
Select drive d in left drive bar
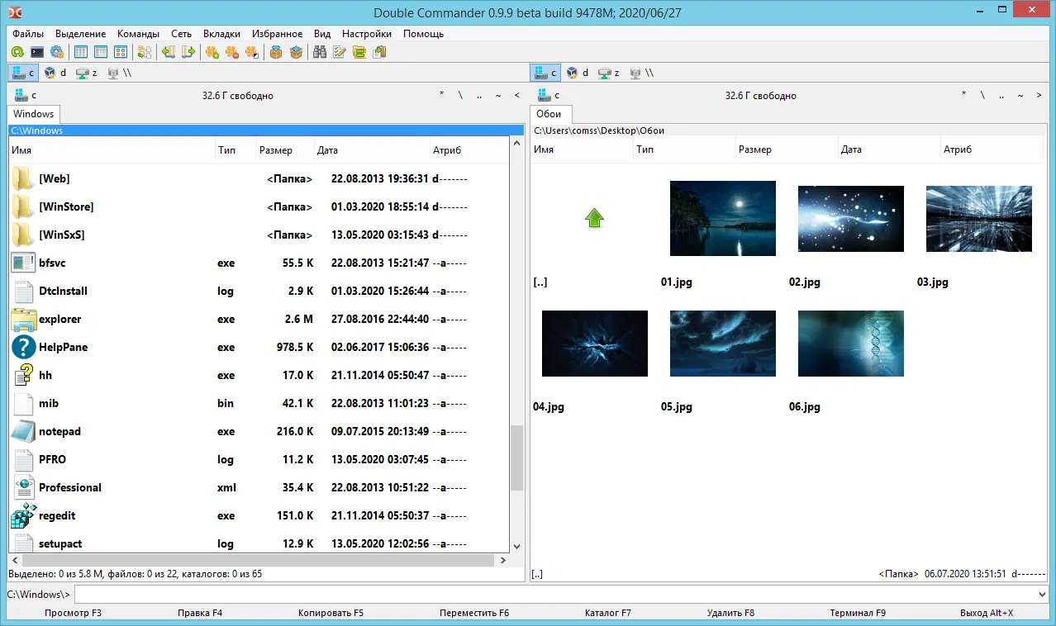pyautogui.click(x=55, y=73)
